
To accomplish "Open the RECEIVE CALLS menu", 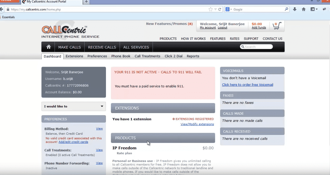I will 102,47.
